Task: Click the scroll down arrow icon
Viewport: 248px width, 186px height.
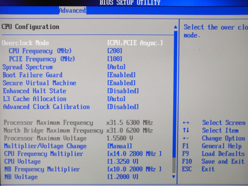Action: point(174,177)
